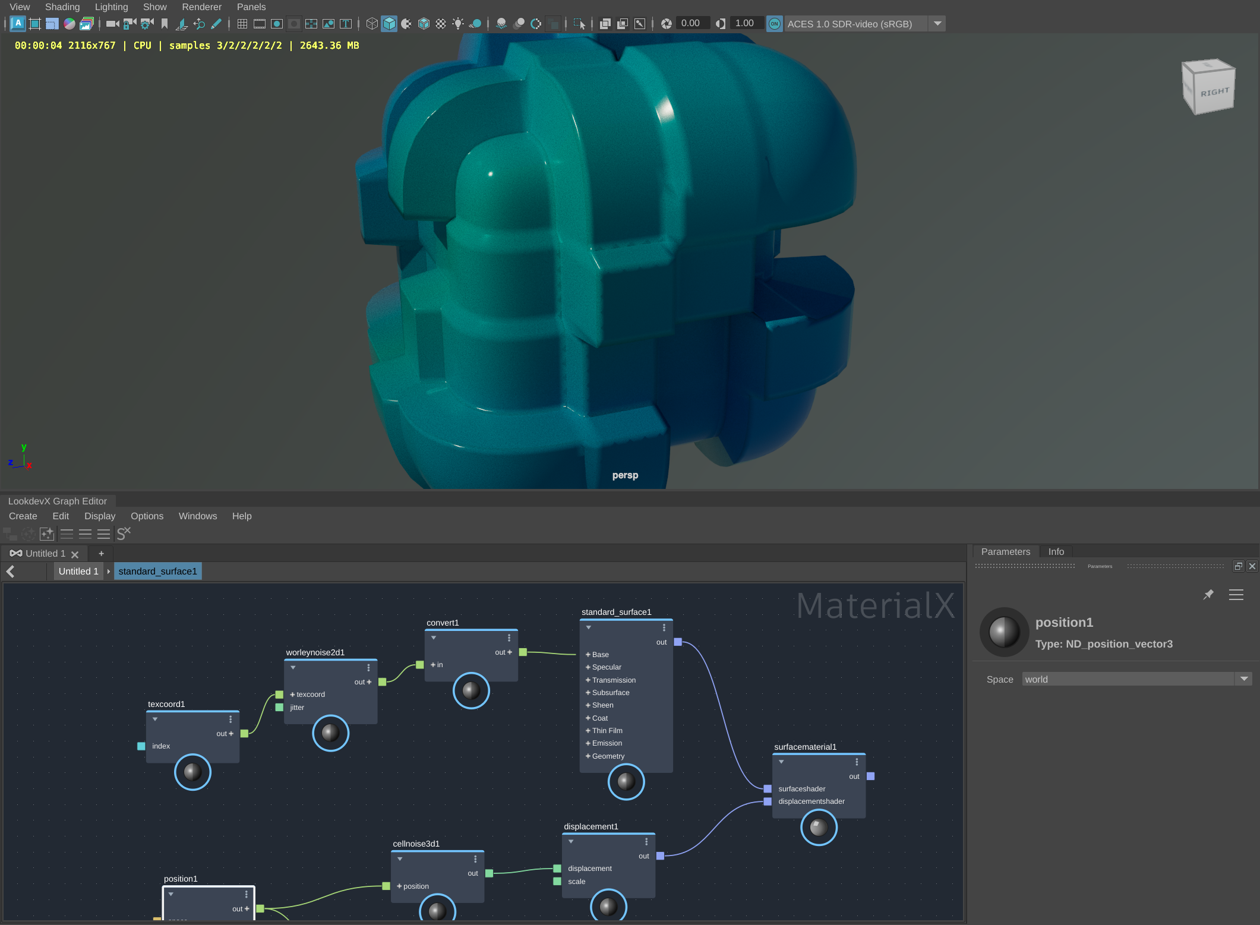Screen dimensions: 1260x925
Task: Click the viewport bookmarks icon
Action: (x=165, y=24)
